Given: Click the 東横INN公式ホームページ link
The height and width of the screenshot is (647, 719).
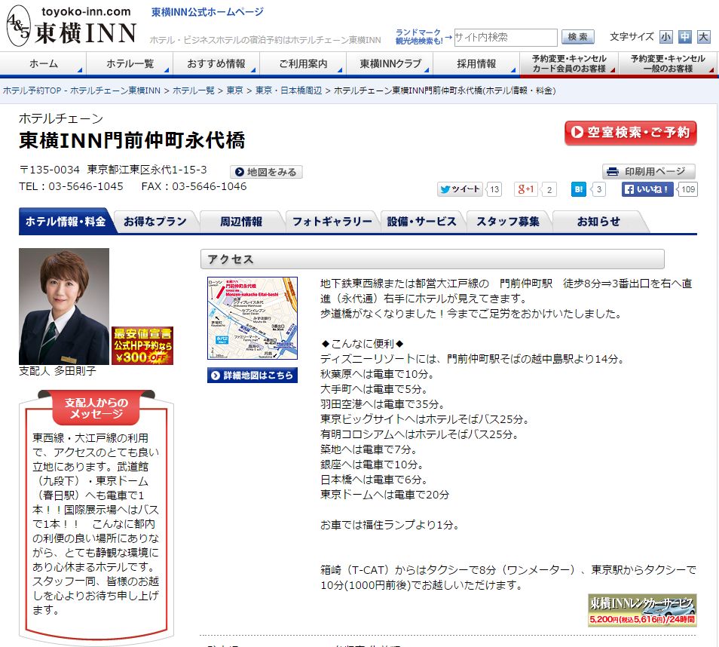Looking at the screenshot, I should (207, 12).
